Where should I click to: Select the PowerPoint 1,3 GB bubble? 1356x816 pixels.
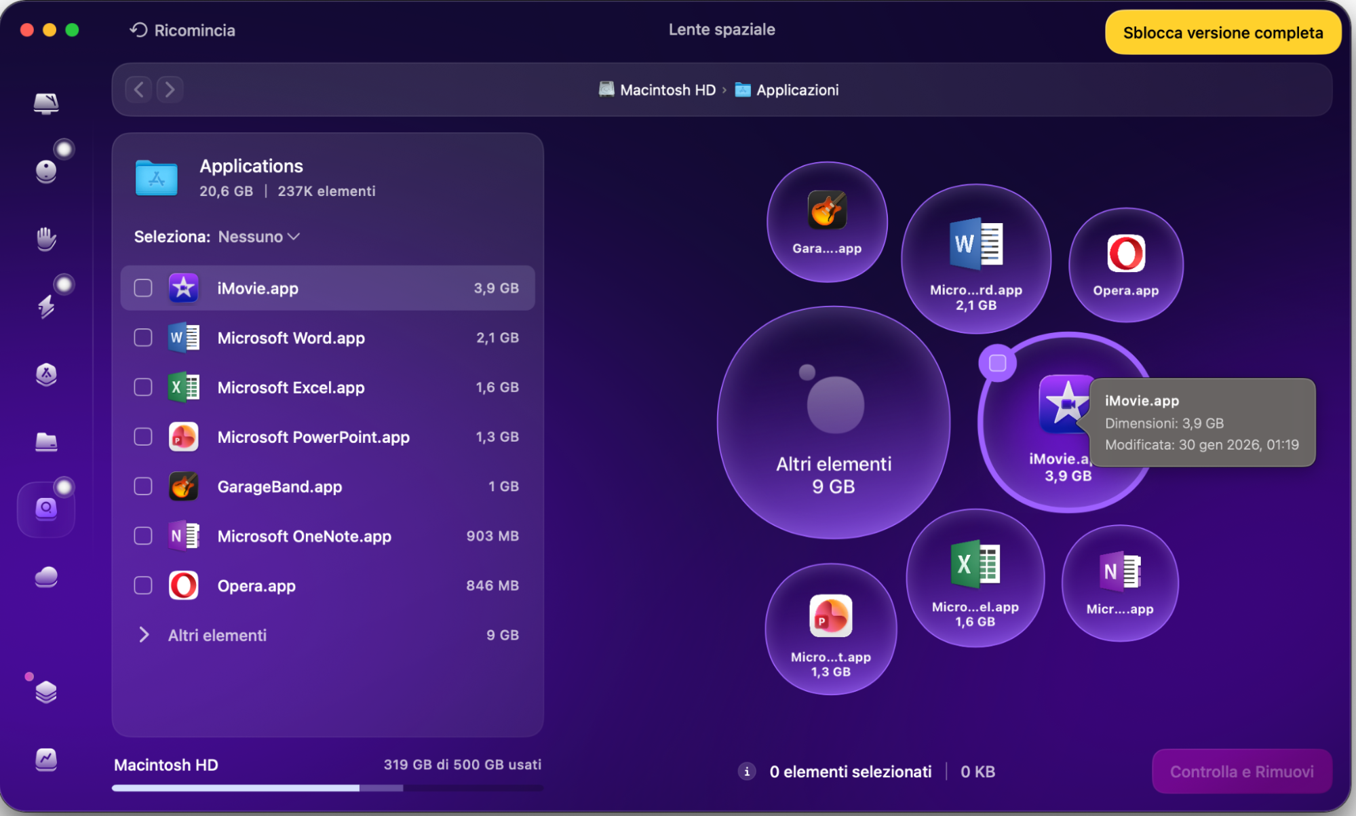click(831, 629)
